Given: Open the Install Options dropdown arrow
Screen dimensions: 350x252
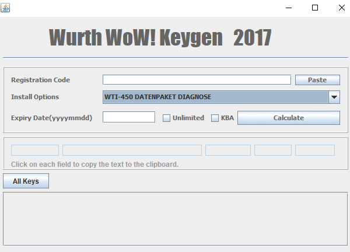Looking at the screenshot, I should [334, 97].
